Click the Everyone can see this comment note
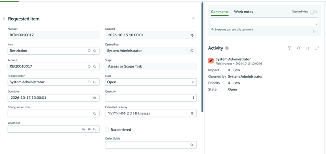Image resolution: width=326 pixels, height=154 pixels. pos(234,30)
